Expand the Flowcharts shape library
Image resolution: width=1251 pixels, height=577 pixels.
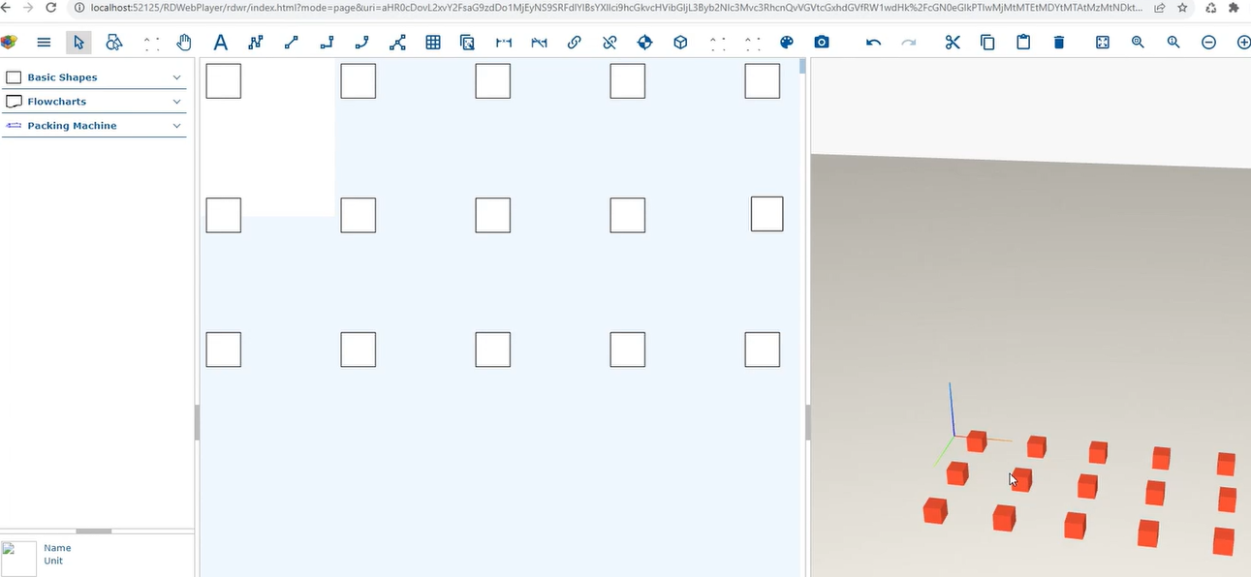click(94, 102)
